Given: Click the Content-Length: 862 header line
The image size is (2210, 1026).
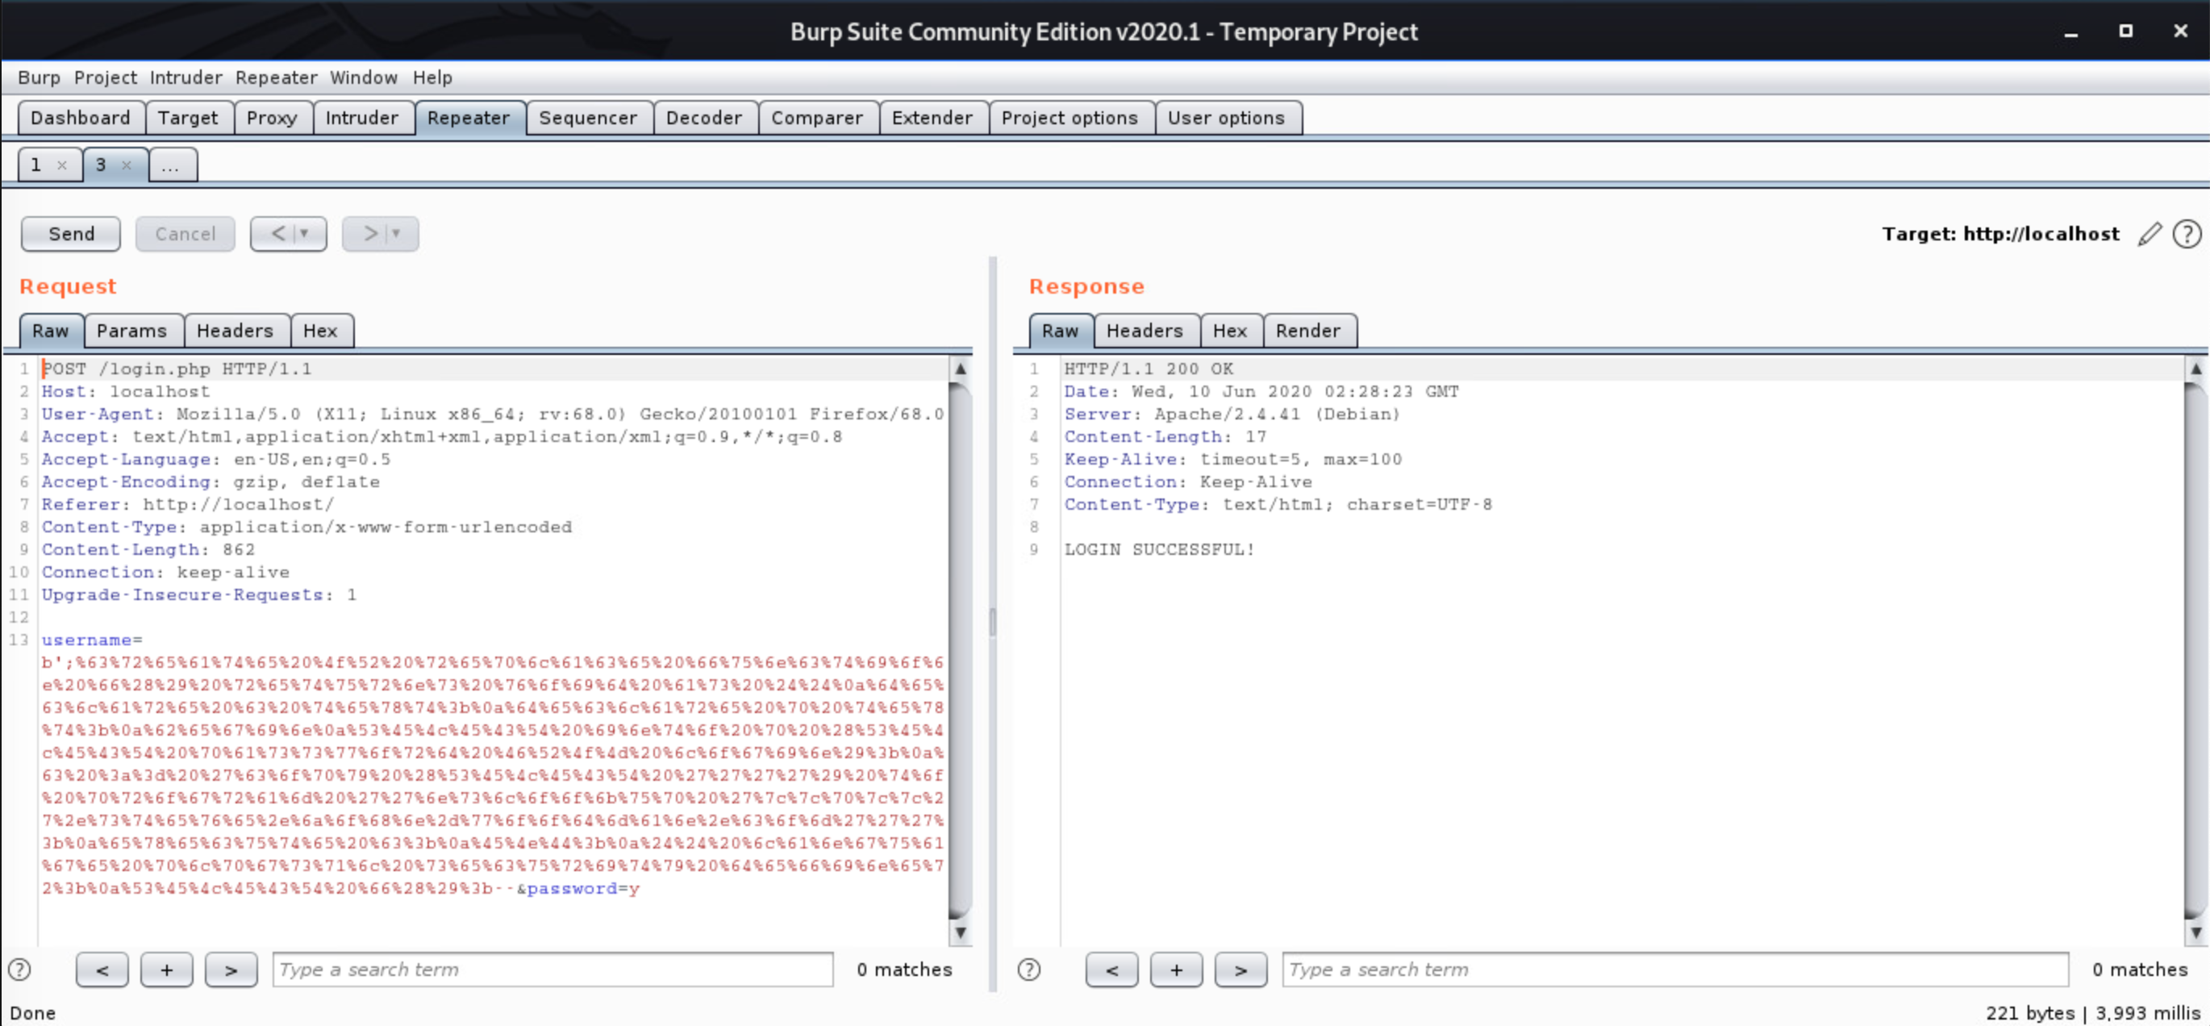Looking at the screenshot, I should point(148,549).
